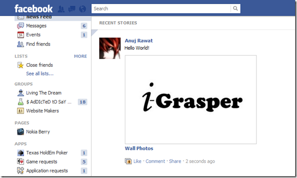
Task: Click the 2 seconds ago timestamp
Action: [200, 161]
